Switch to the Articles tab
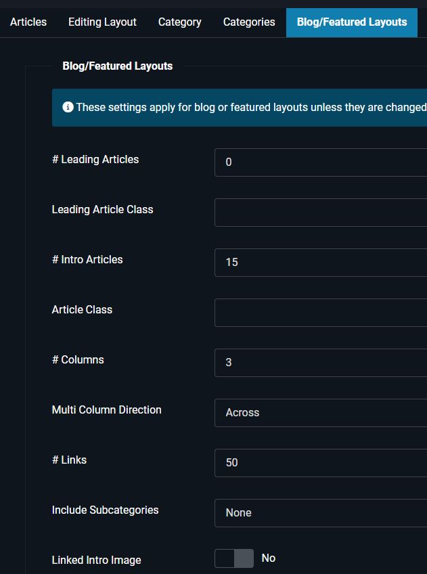The width and height of the screenshot is (427, 574). (x=28, y=22)
